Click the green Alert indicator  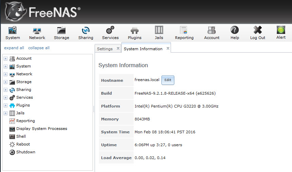tap(281, 30)
